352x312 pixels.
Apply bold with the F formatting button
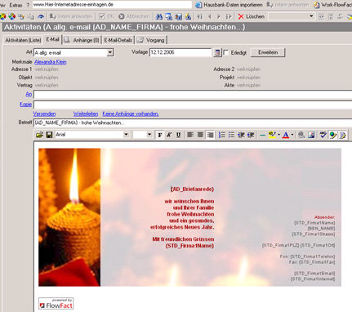pyautogui.click(x=160, y=135)
